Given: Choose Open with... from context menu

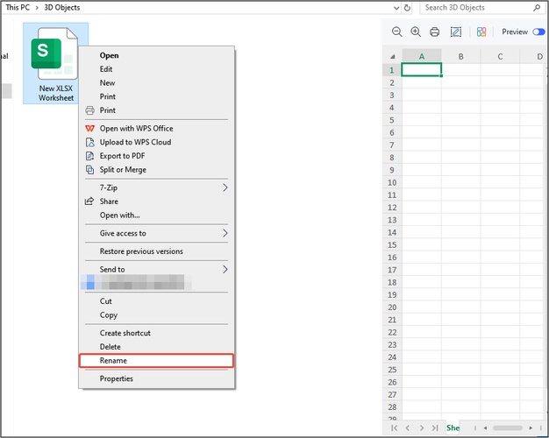Looking at the screenshot, I should (x=156, y=215).
